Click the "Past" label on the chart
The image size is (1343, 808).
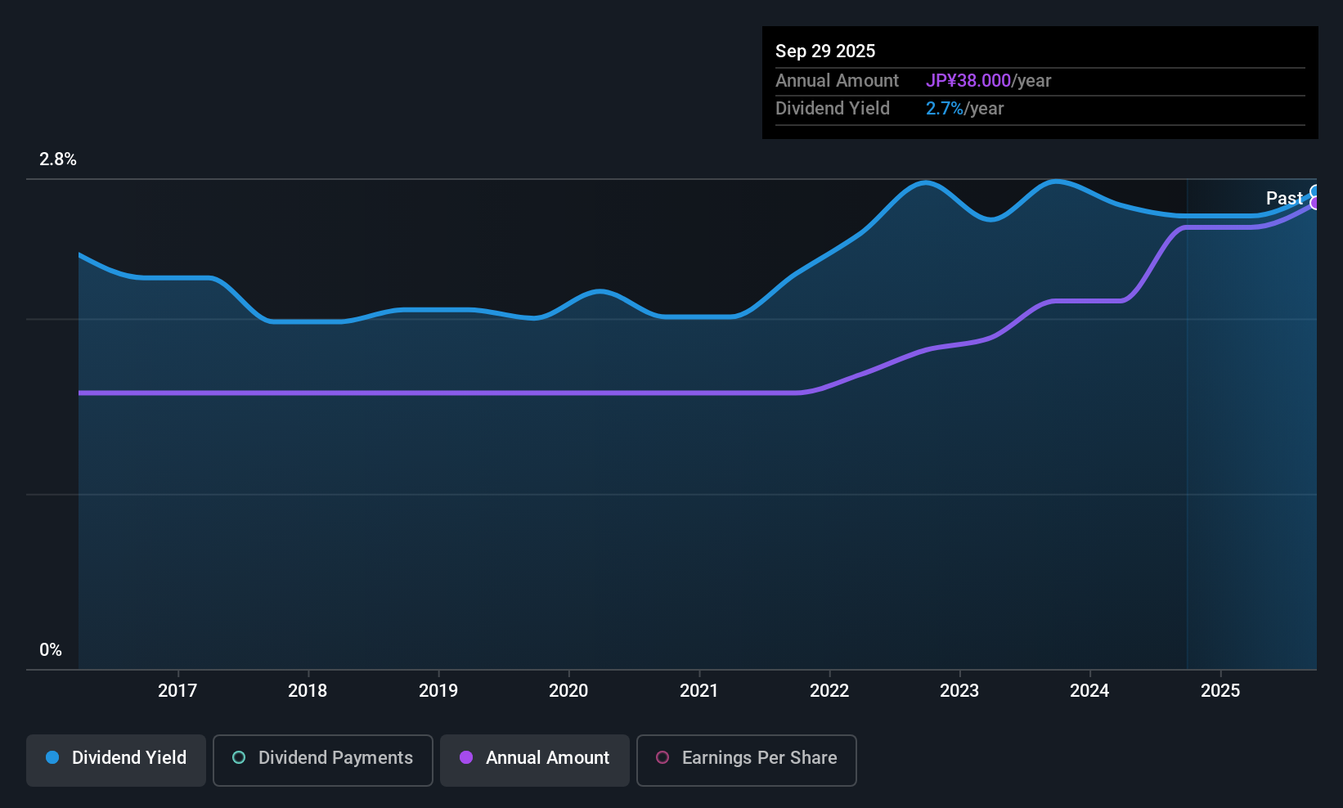click(1283, 198)
